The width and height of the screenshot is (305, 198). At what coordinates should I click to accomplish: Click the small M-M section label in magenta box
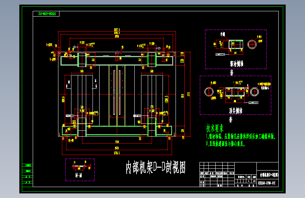point(78,175)
